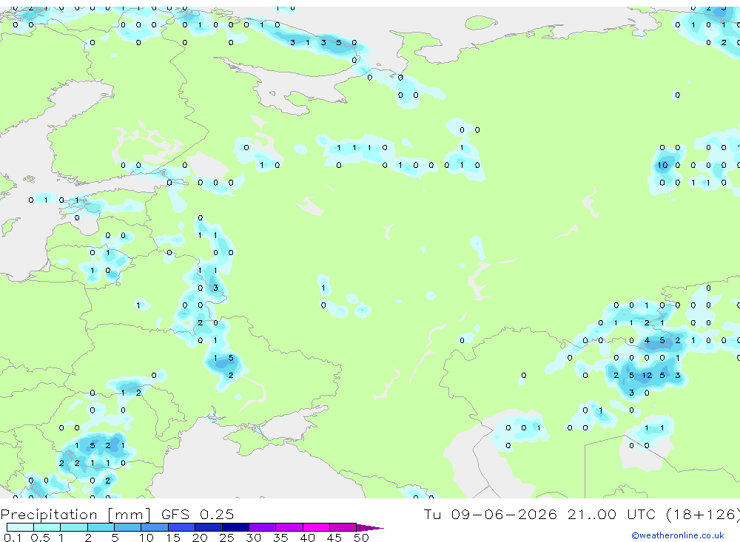The image size is (740, 542).
Task: Click the '21..00 UTC' time text
Action: (613, 514)
